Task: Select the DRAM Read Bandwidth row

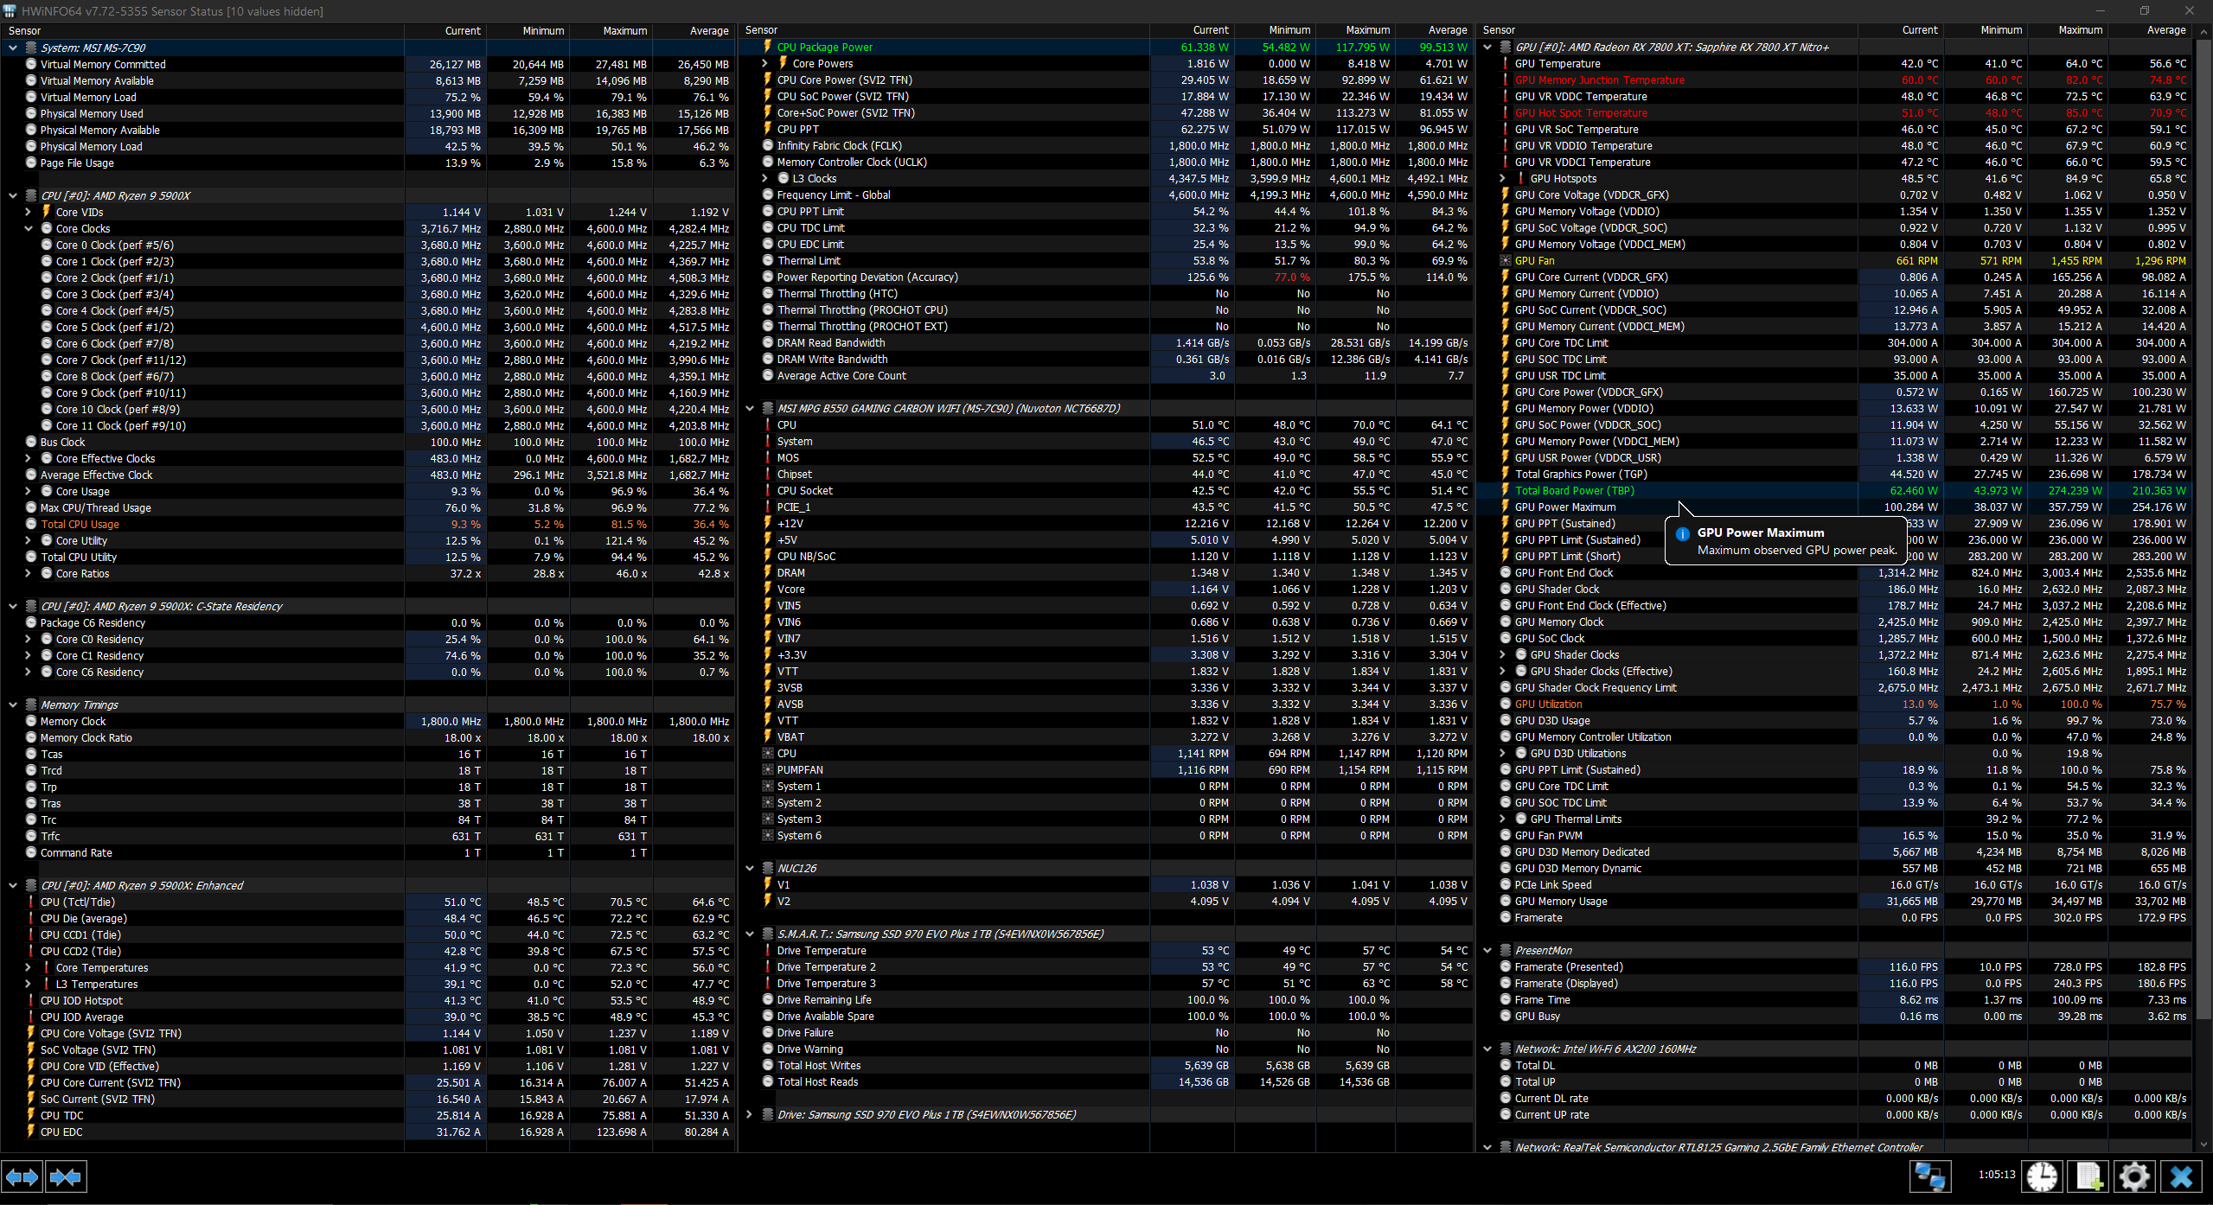Action: (x=1105, y=342)
